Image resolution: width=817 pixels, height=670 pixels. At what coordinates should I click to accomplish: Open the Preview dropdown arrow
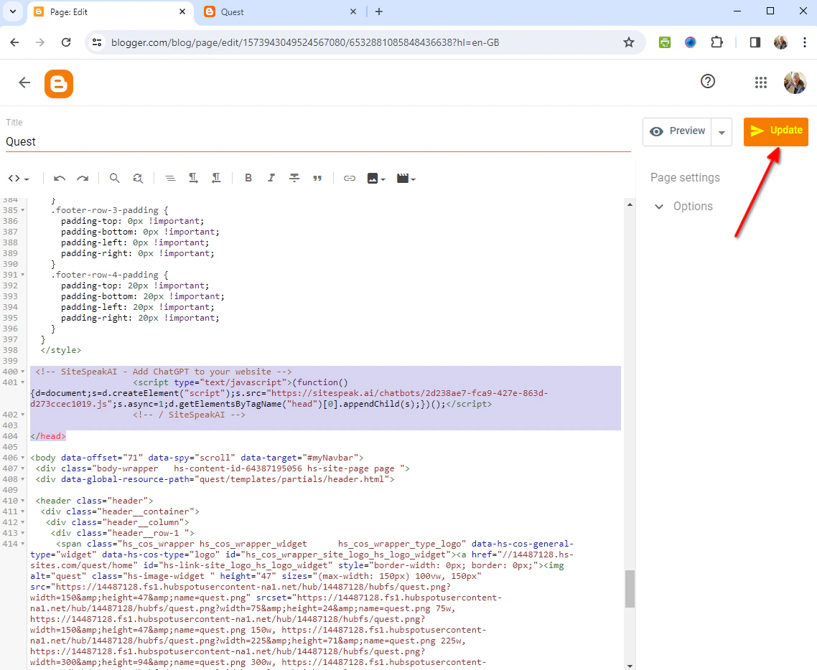(x=722, y=131)
